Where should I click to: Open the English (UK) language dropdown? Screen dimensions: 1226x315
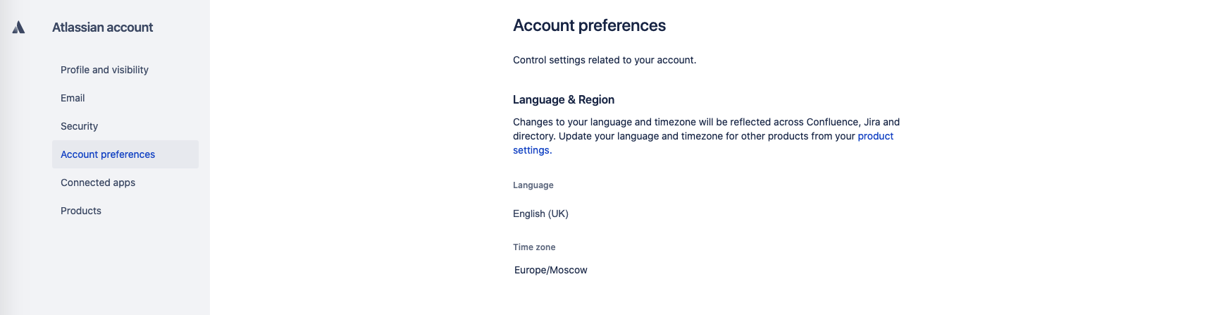click(x=540, y=214)
